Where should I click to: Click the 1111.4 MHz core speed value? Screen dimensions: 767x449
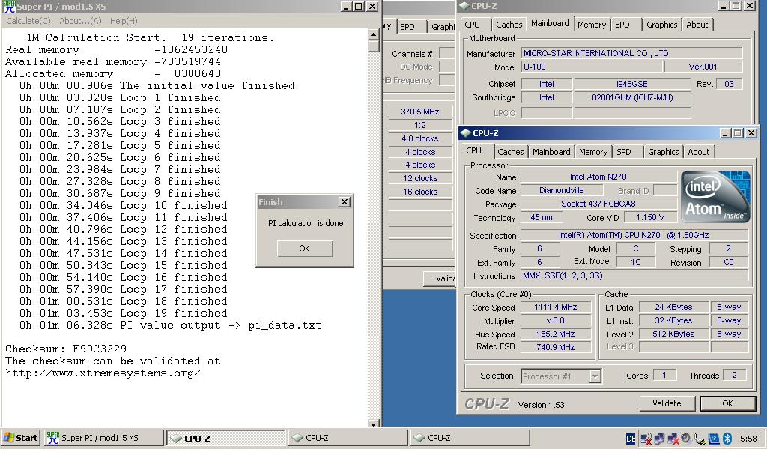coord(555,308)
